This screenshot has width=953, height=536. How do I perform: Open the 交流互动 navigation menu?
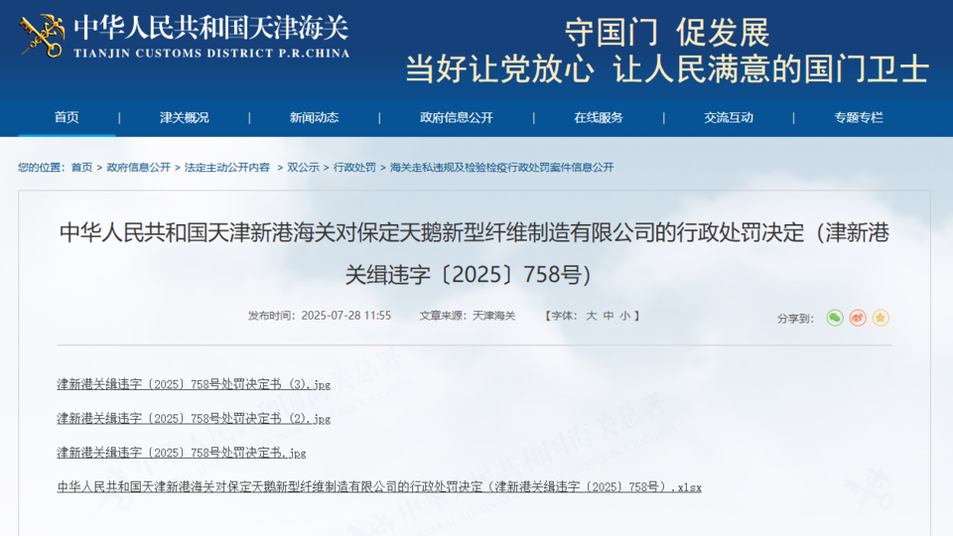tap(729, 117)
